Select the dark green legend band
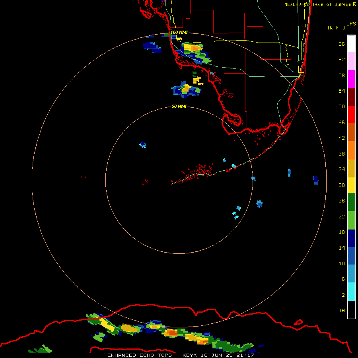 click(x=351, y=202)
